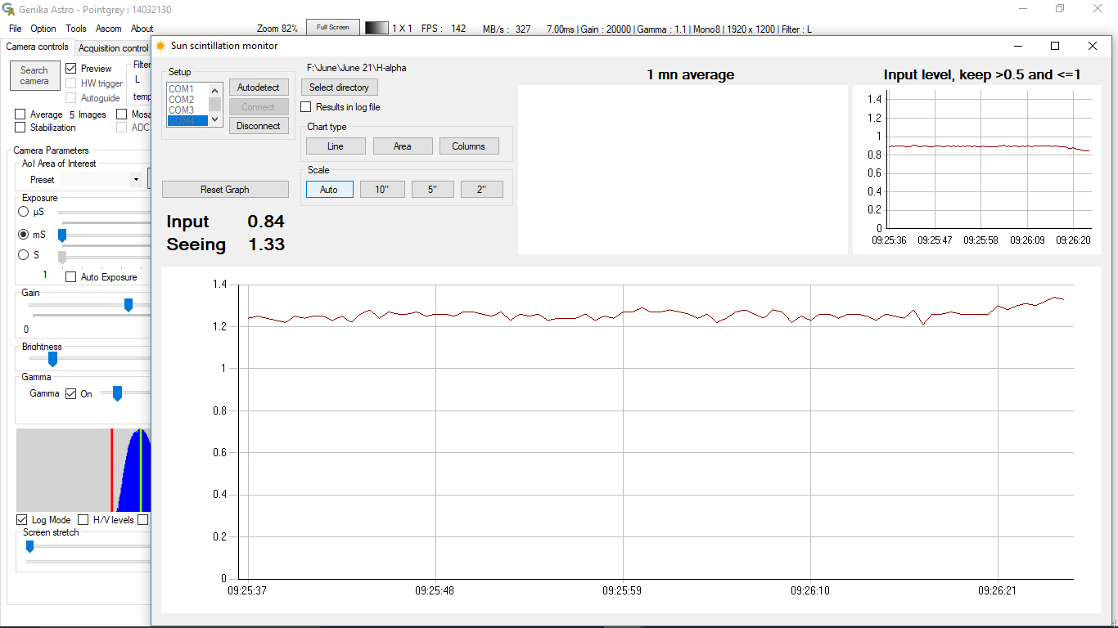Choose the Columns chart type

[469, 146]
